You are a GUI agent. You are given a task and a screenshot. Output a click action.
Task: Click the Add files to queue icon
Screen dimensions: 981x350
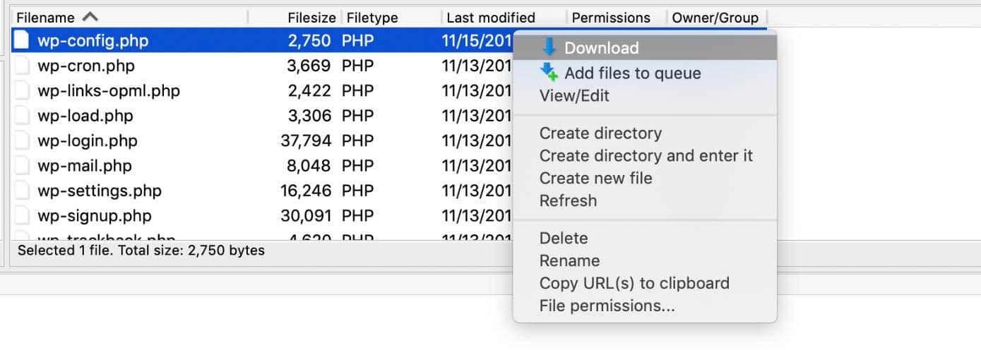pos(549,72)
